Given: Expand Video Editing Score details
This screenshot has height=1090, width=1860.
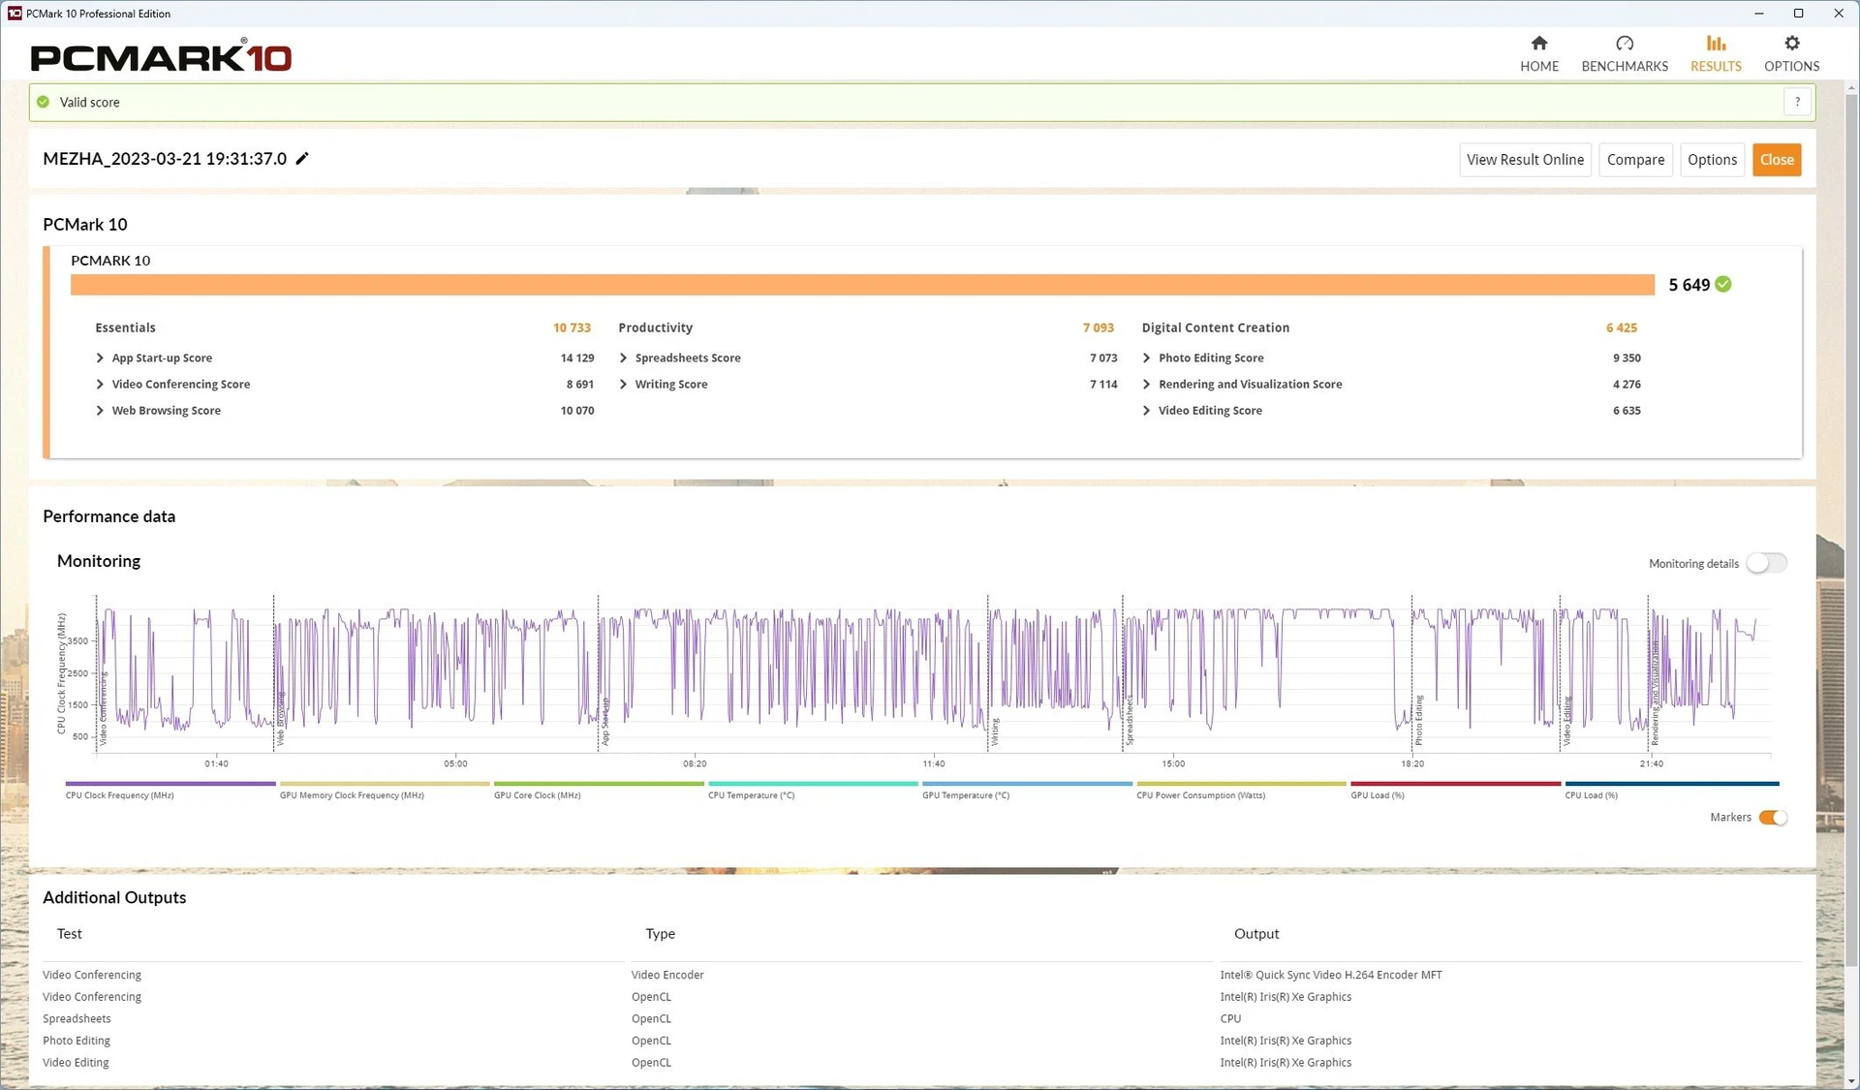Looking at the screenshot, I should tap(1146, 410).
